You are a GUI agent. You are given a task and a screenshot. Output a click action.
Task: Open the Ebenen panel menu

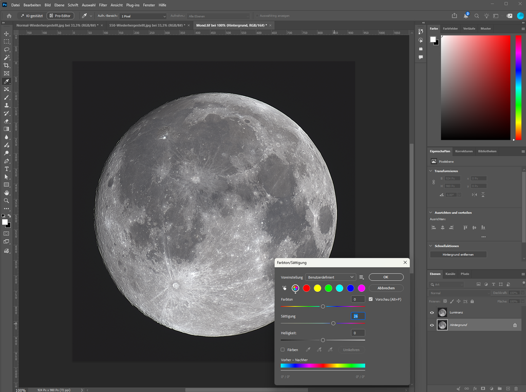(522, 274)
